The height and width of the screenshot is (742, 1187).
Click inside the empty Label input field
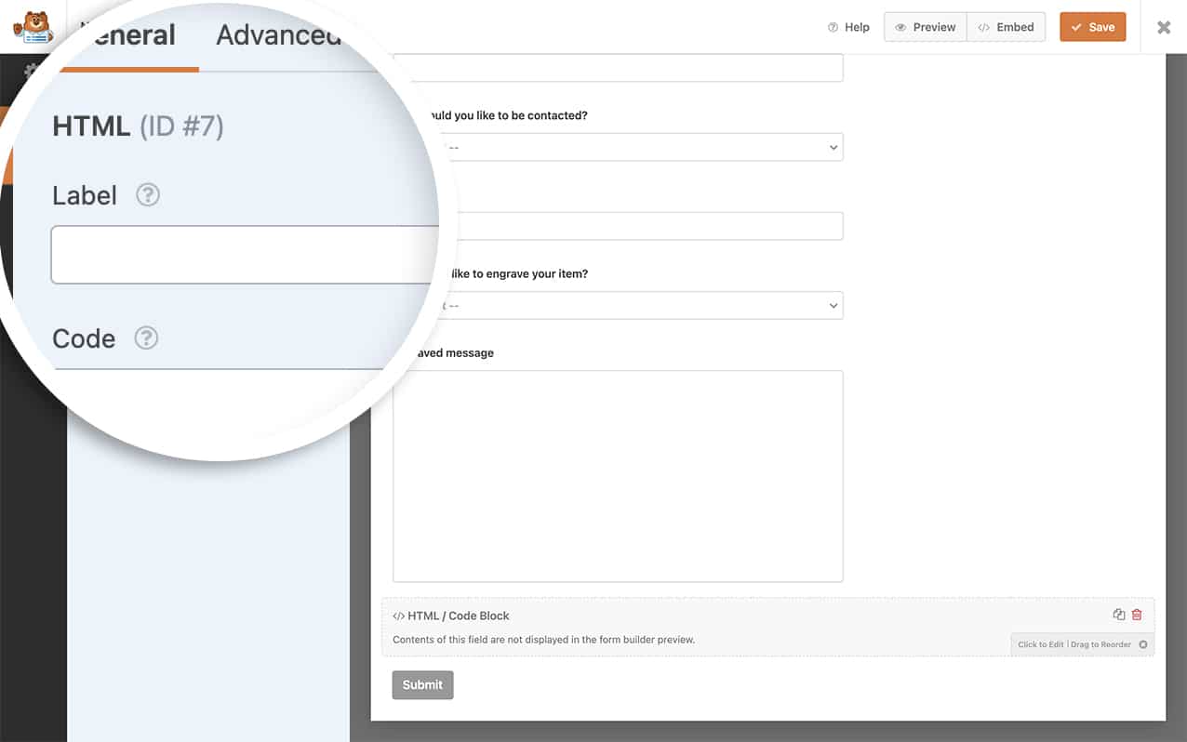[244, 254]
